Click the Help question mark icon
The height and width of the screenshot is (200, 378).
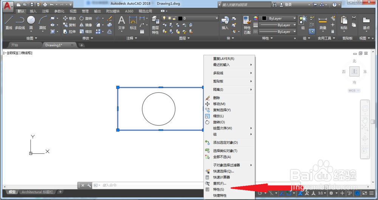pyautogui.click(x=335, y=5)
